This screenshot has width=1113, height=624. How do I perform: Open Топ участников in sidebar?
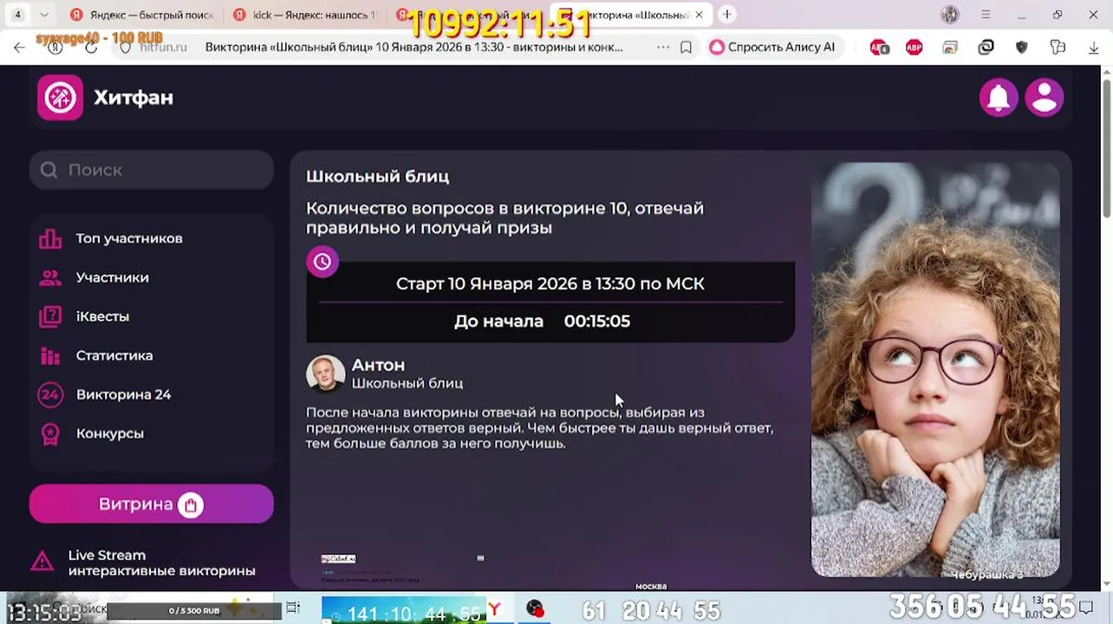coord(129,238)
